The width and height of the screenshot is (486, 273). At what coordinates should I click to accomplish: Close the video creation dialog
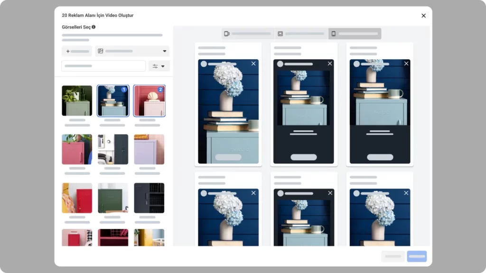tap(423, 16)
